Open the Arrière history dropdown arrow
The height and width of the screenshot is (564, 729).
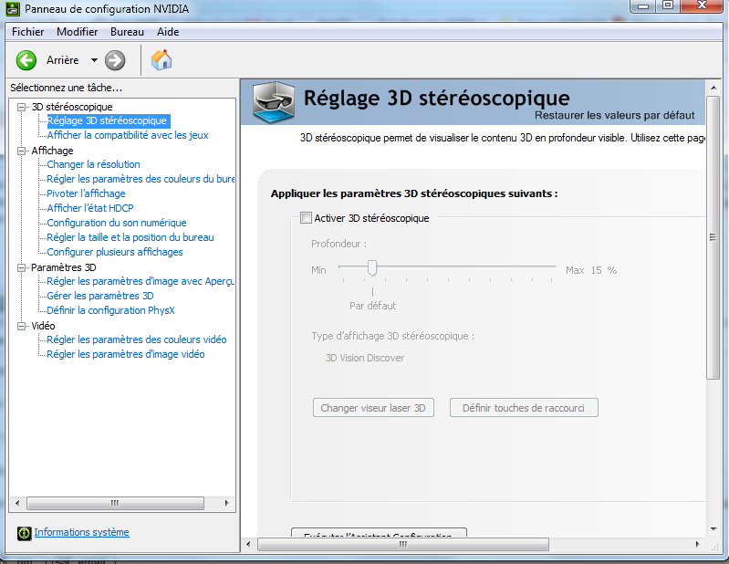point(94,61)
